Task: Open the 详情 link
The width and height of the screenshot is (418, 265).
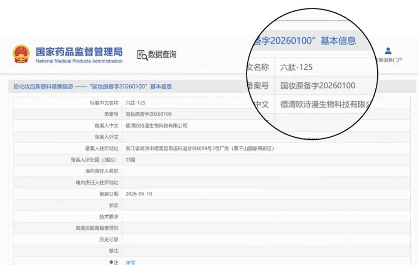Action: (130, 262)
